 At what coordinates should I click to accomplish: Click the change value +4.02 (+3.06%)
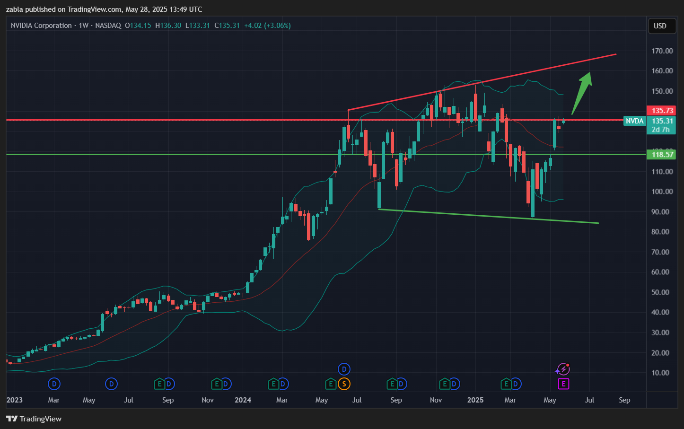coord(267,26)
